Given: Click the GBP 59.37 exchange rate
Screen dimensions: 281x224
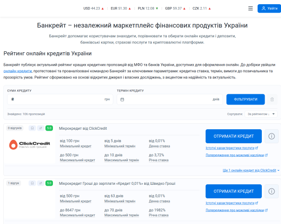Looking at the screenshot, I should point(175,8).
